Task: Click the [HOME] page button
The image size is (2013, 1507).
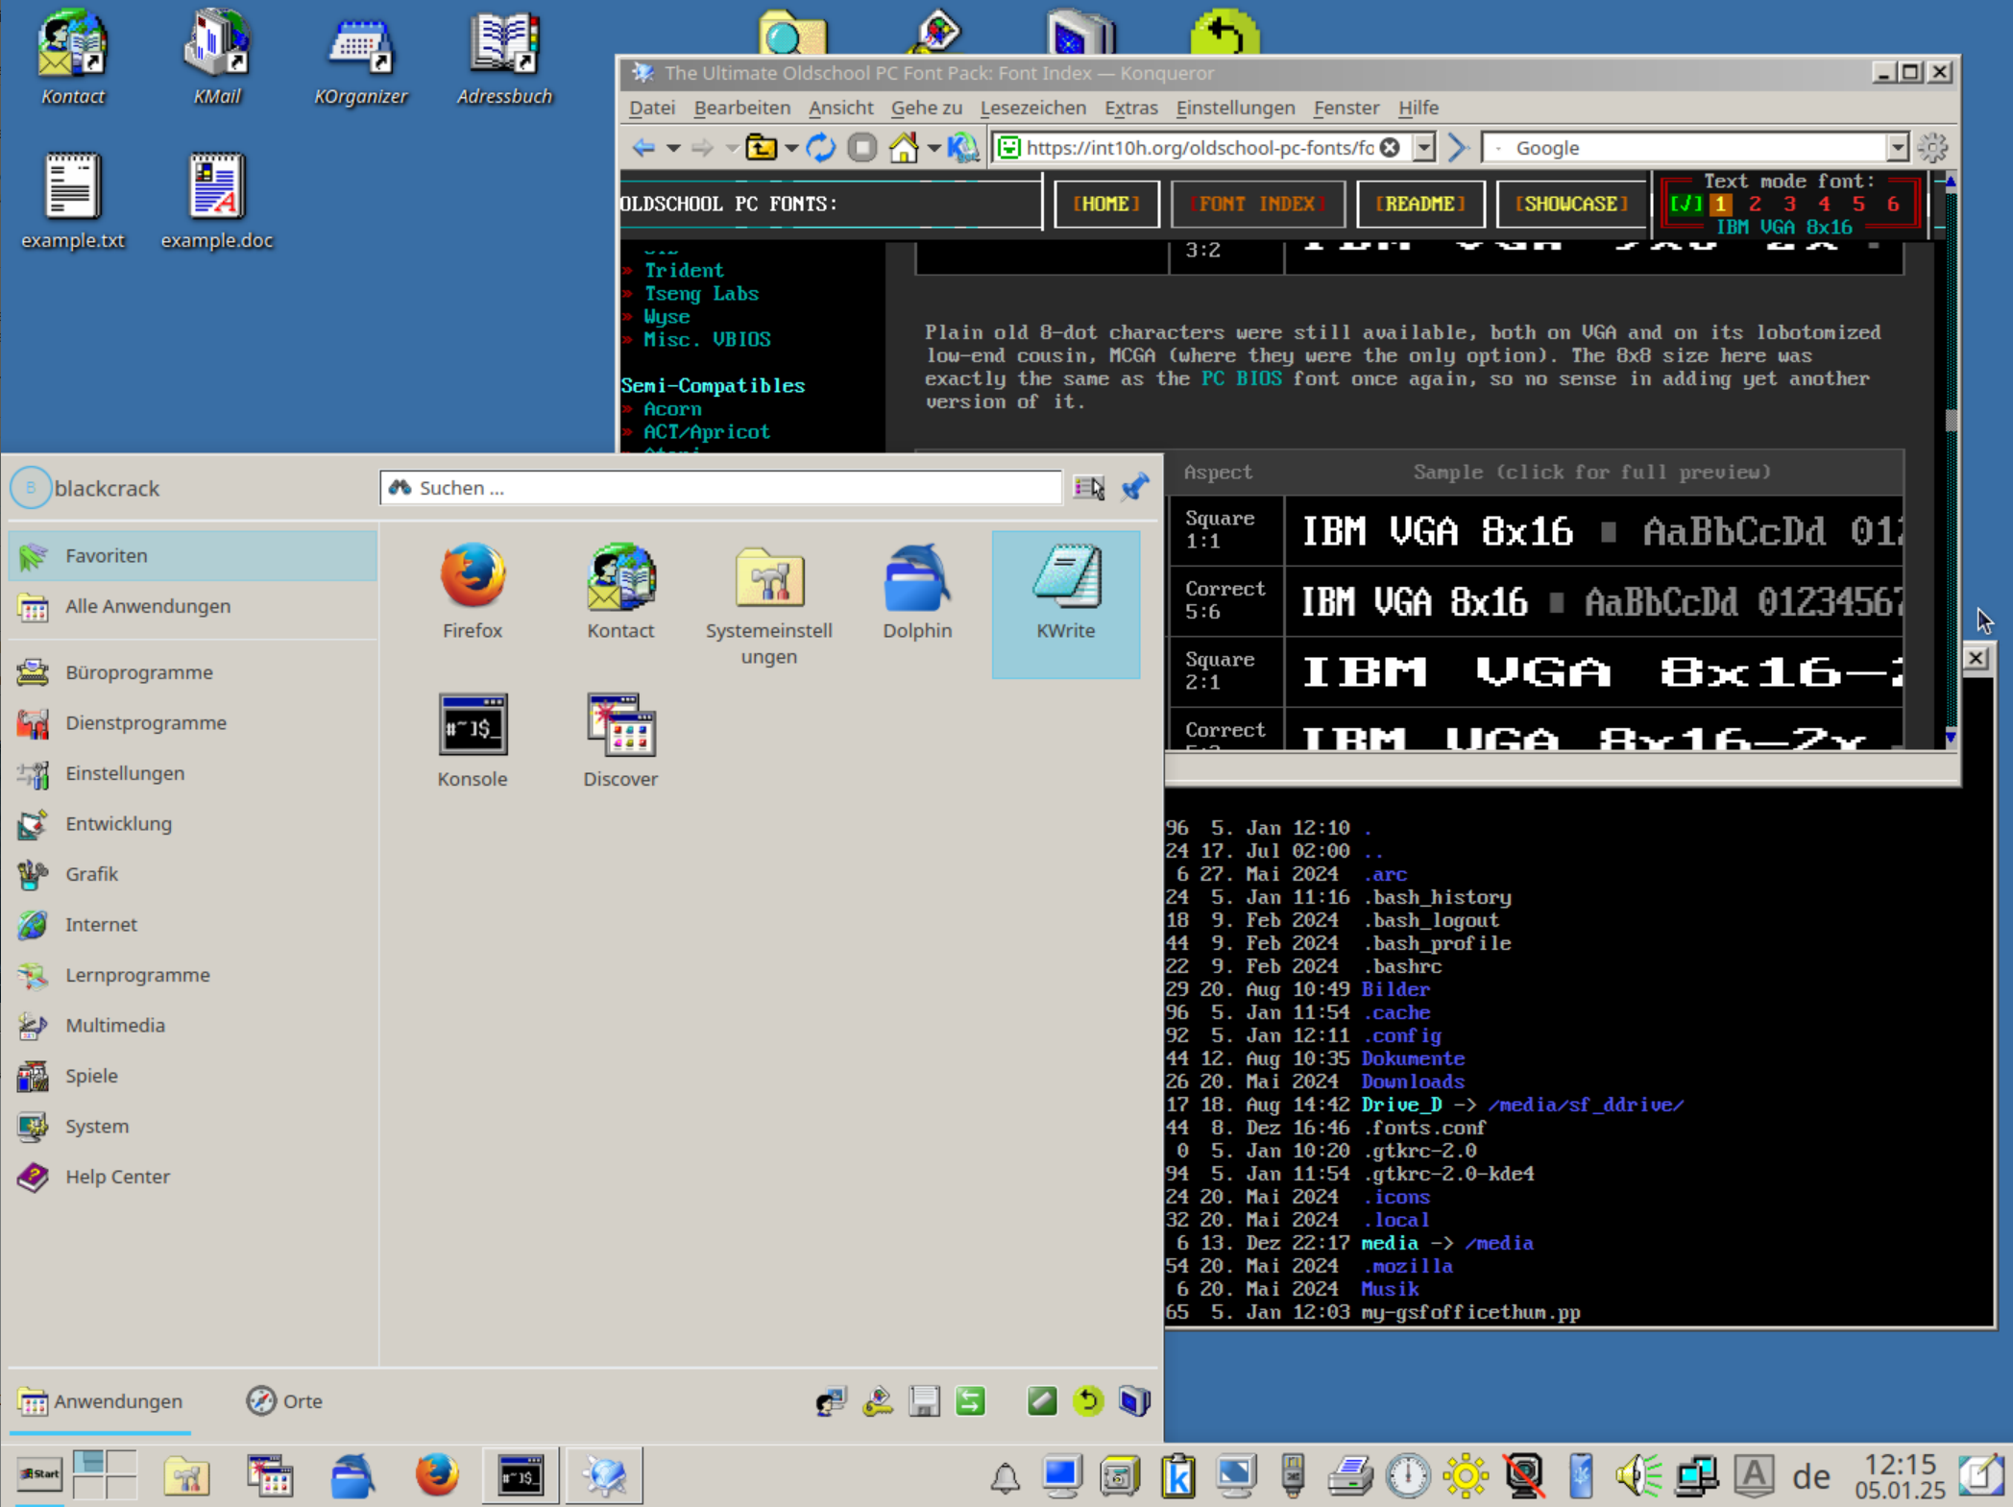Action: pos(1106,204)
